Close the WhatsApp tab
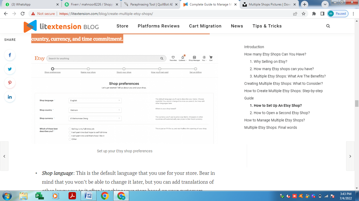This screenshot has width=359, height=201. tap(58, 4)
